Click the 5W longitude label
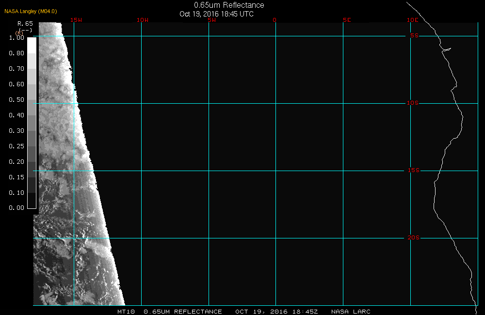The width and height of the screenshot is (485, 315). 211,20
